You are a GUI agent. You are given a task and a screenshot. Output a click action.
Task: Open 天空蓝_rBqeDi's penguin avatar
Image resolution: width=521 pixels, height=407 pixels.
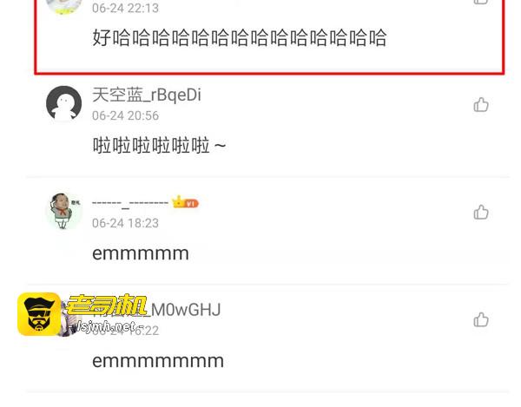click(x=63, y=103)
